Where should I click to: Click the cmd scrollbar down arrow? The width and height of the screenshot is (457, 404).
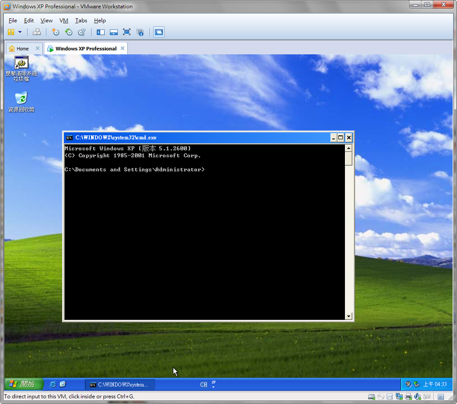(349, 316)
